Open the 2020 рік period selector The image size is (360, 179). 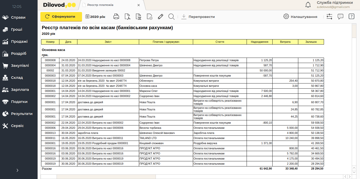click(x=95, y=17)
